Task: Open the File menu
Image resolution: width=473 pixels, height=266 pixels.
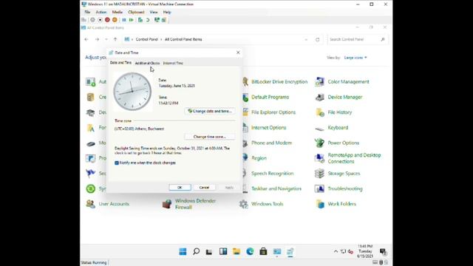Action: point(87,12)
